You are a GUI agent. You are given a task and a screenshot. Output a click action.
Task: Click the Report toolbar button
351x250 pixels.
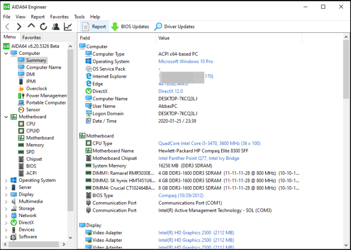point(94,27)
